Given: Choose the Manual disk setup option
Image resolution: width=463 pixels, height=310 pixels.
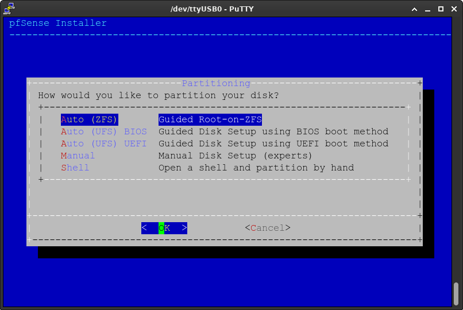Looking at the screenshot, I should tap(78, 156).
